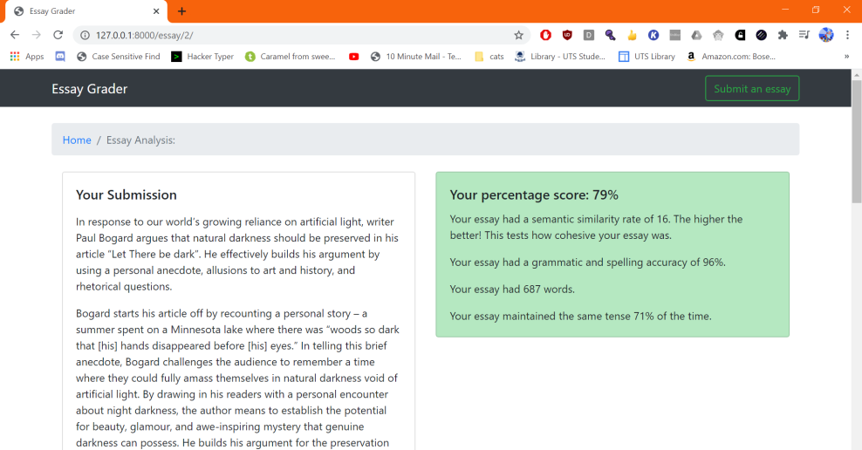This screenshot has height=450, width=862.
Task: Open the Library - UTS Stude... bookmark
Action: tap(560, 56)
